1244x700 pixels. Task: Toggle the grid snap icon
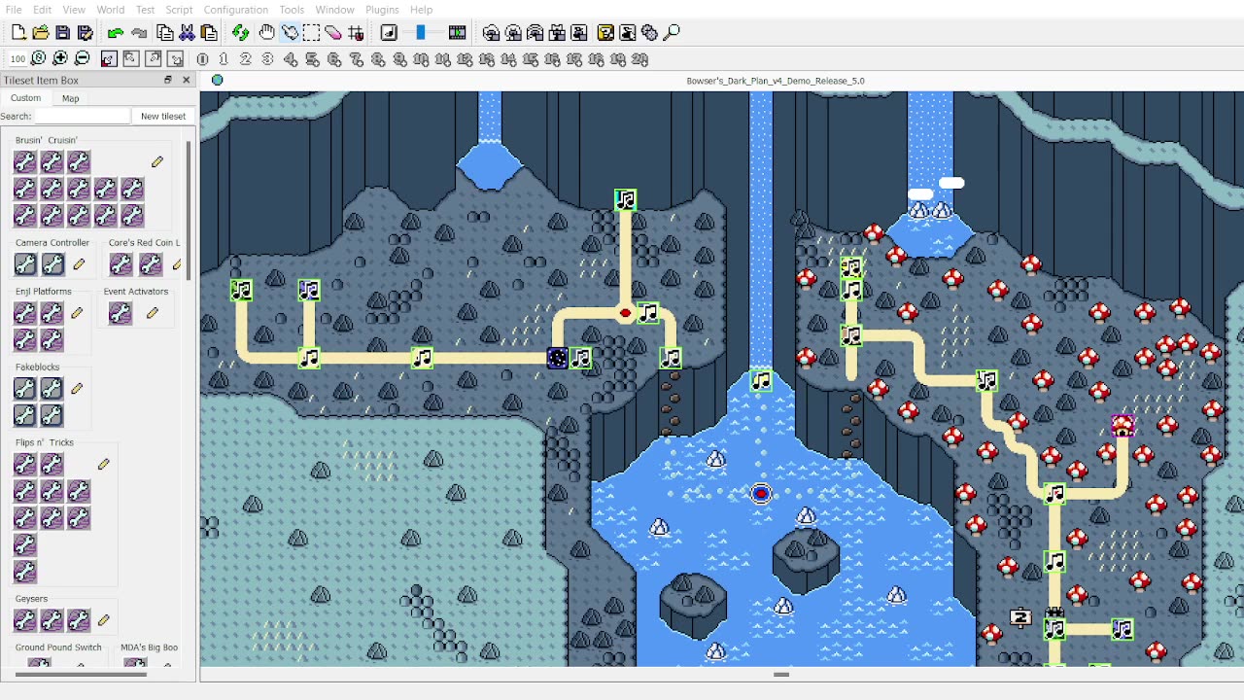(356, 33)
